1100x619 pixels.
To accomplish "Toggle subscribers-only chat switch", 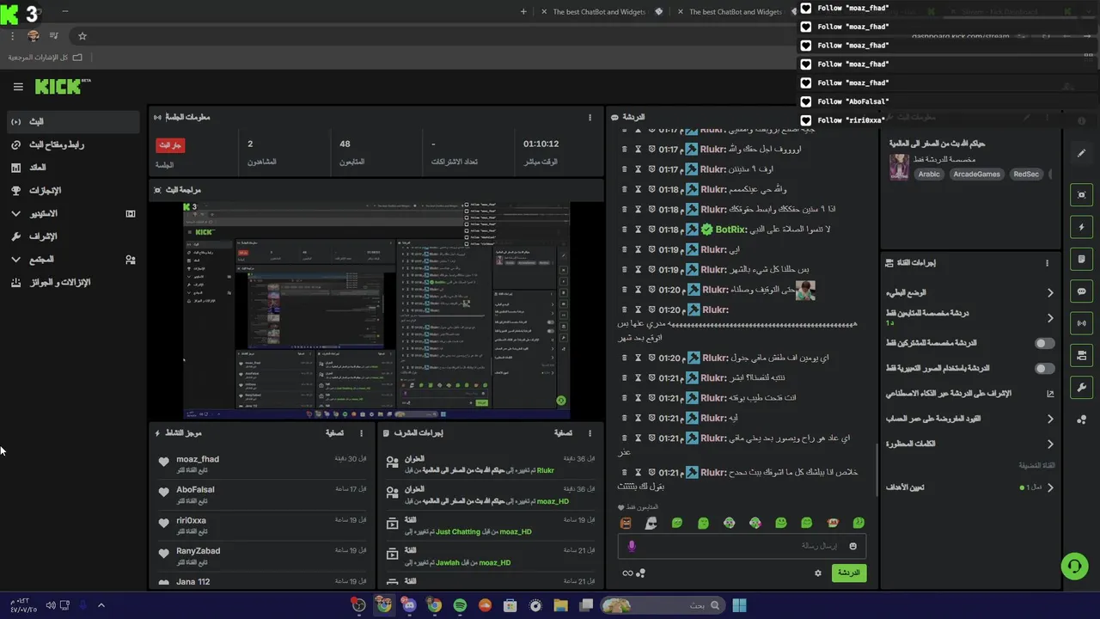I will [x=1044, y=343].
